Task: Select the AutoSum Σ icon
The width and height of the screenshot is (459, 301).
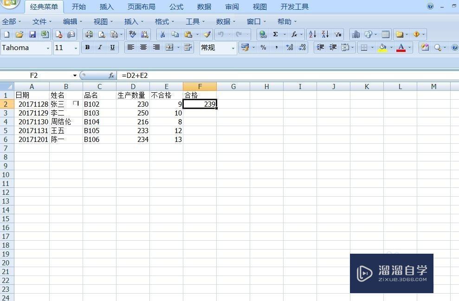Action: pos(276,34)
